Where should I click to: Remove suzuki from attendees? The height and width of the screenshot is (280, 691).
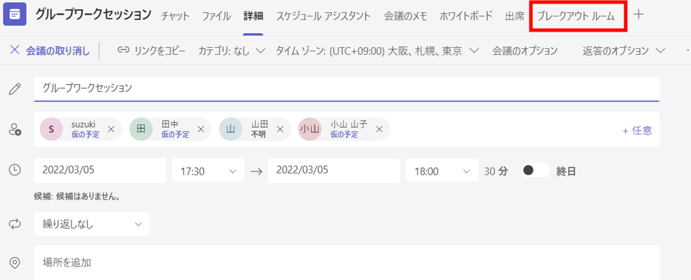coord(111,129)
